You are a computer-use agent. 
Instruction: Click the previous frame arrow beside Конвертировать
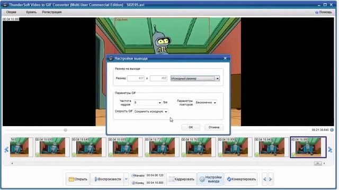pos(265,179)
